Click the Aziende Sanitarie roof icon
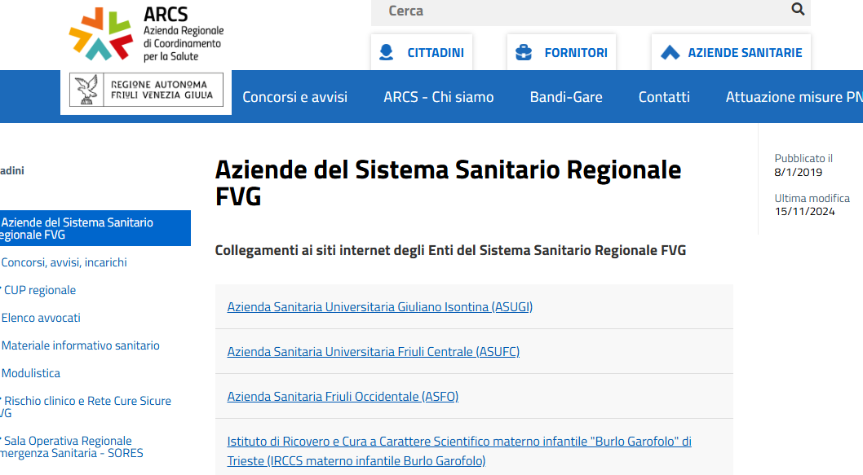 pyautogui.click(x=670, y=53)
